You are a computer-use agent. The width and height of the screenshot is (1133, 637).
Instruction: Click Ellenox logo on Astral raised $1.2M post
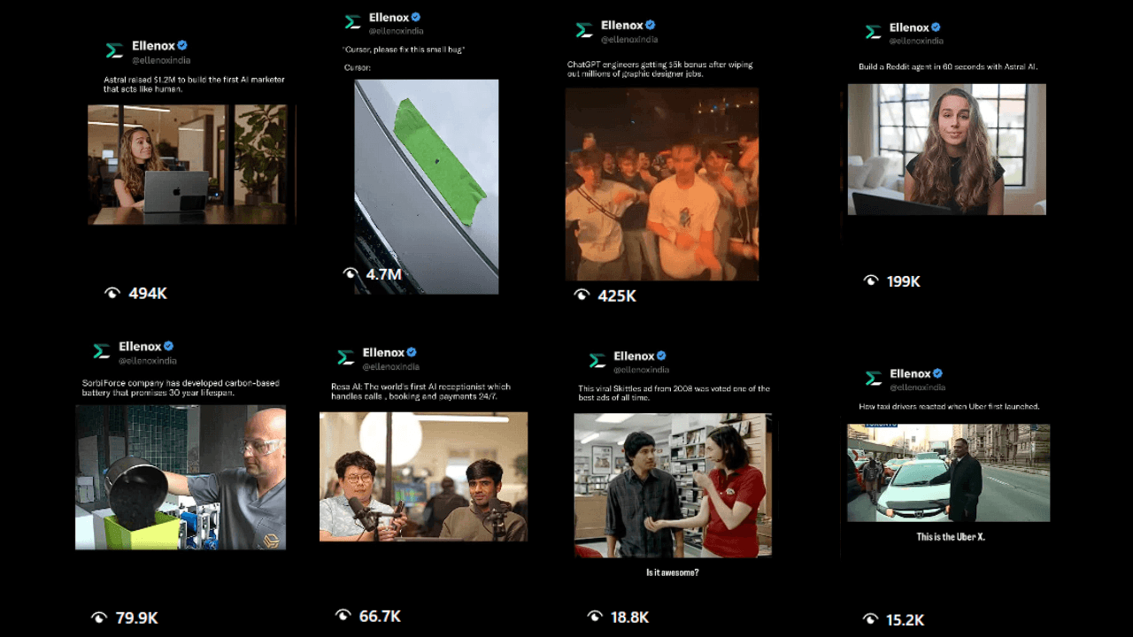point(114,50)
